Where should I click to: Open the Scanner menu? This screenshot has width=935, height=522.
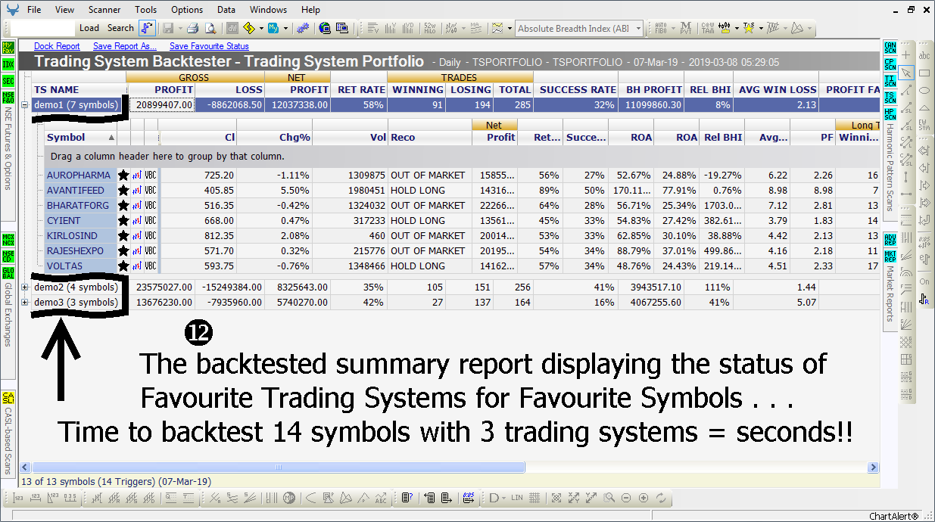[104, 10]
